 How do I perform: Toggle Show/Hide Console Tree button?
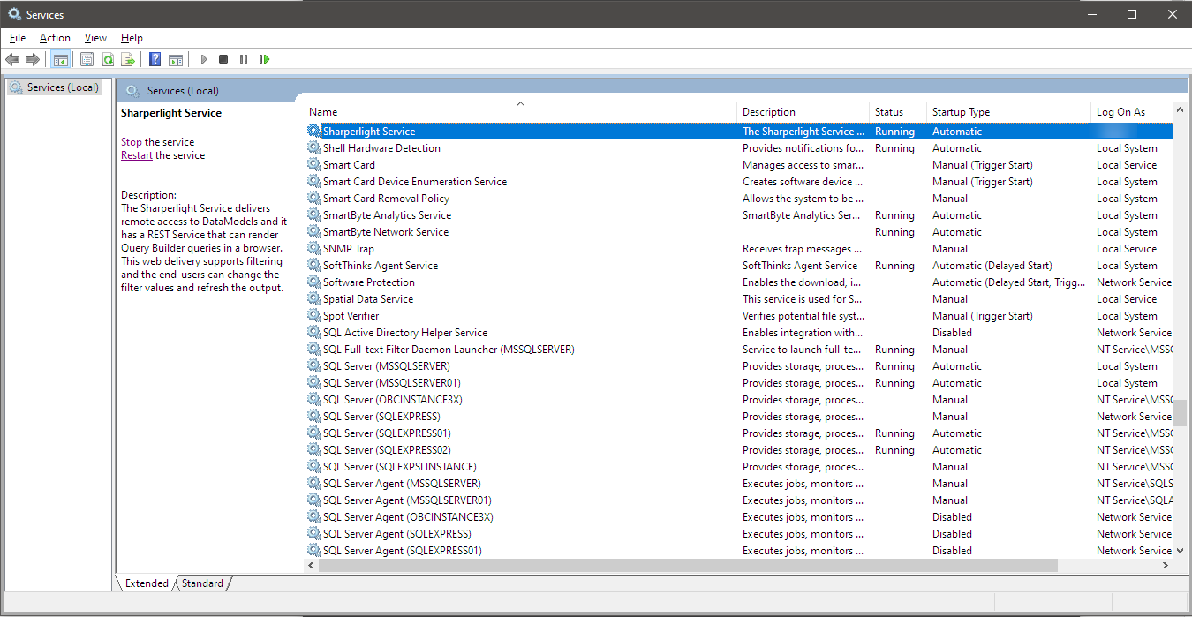coord(61,59)
